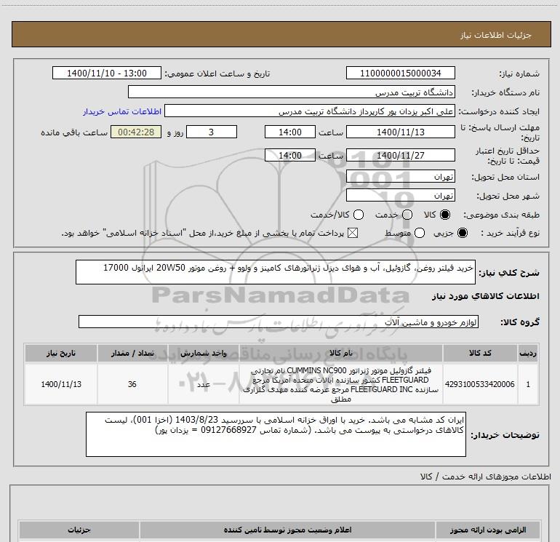
Task: Click the announcement date field 1400/11/10 - 13:00
Action: point(107,73)
